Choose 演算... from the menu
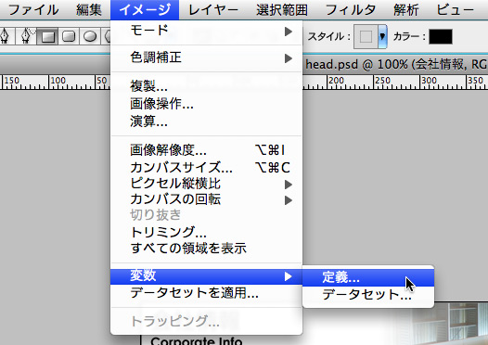488x345 pixels. 206,121
